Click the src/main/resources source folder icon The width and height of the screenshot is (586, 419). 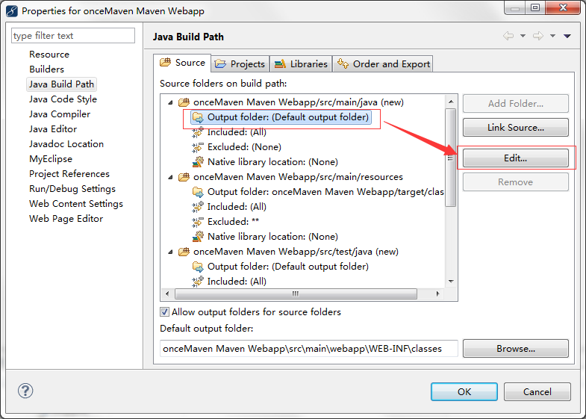coord(184,177)
